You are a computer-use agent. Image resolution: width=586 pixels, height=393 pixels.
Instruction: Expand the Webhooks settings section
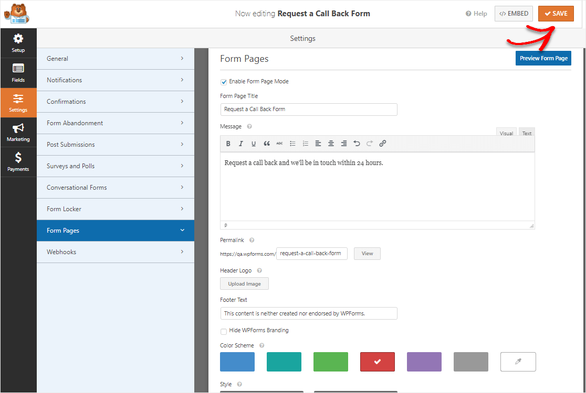[x=116, y=252]
